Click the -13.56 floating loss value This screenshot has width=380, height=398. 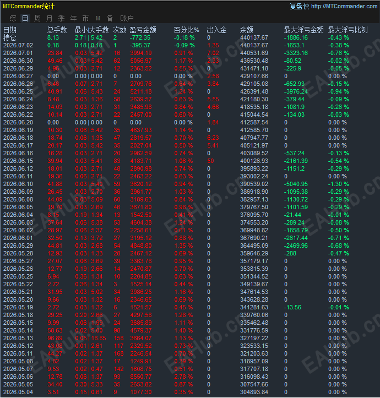pos(292,307)
